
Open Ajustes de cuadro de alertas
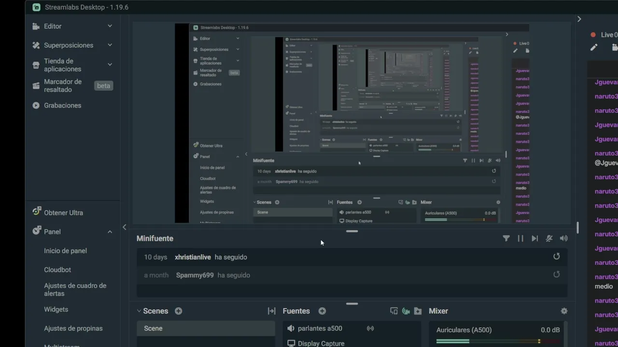coord(75,290)
